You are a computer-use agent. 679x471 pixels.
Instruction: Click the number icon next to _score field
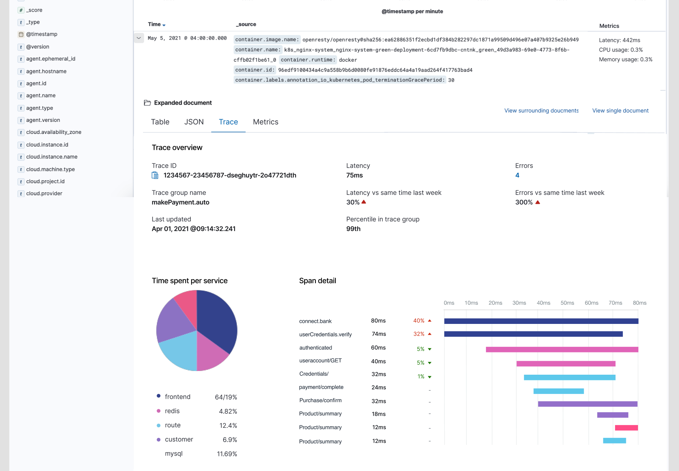coord(21,10)
